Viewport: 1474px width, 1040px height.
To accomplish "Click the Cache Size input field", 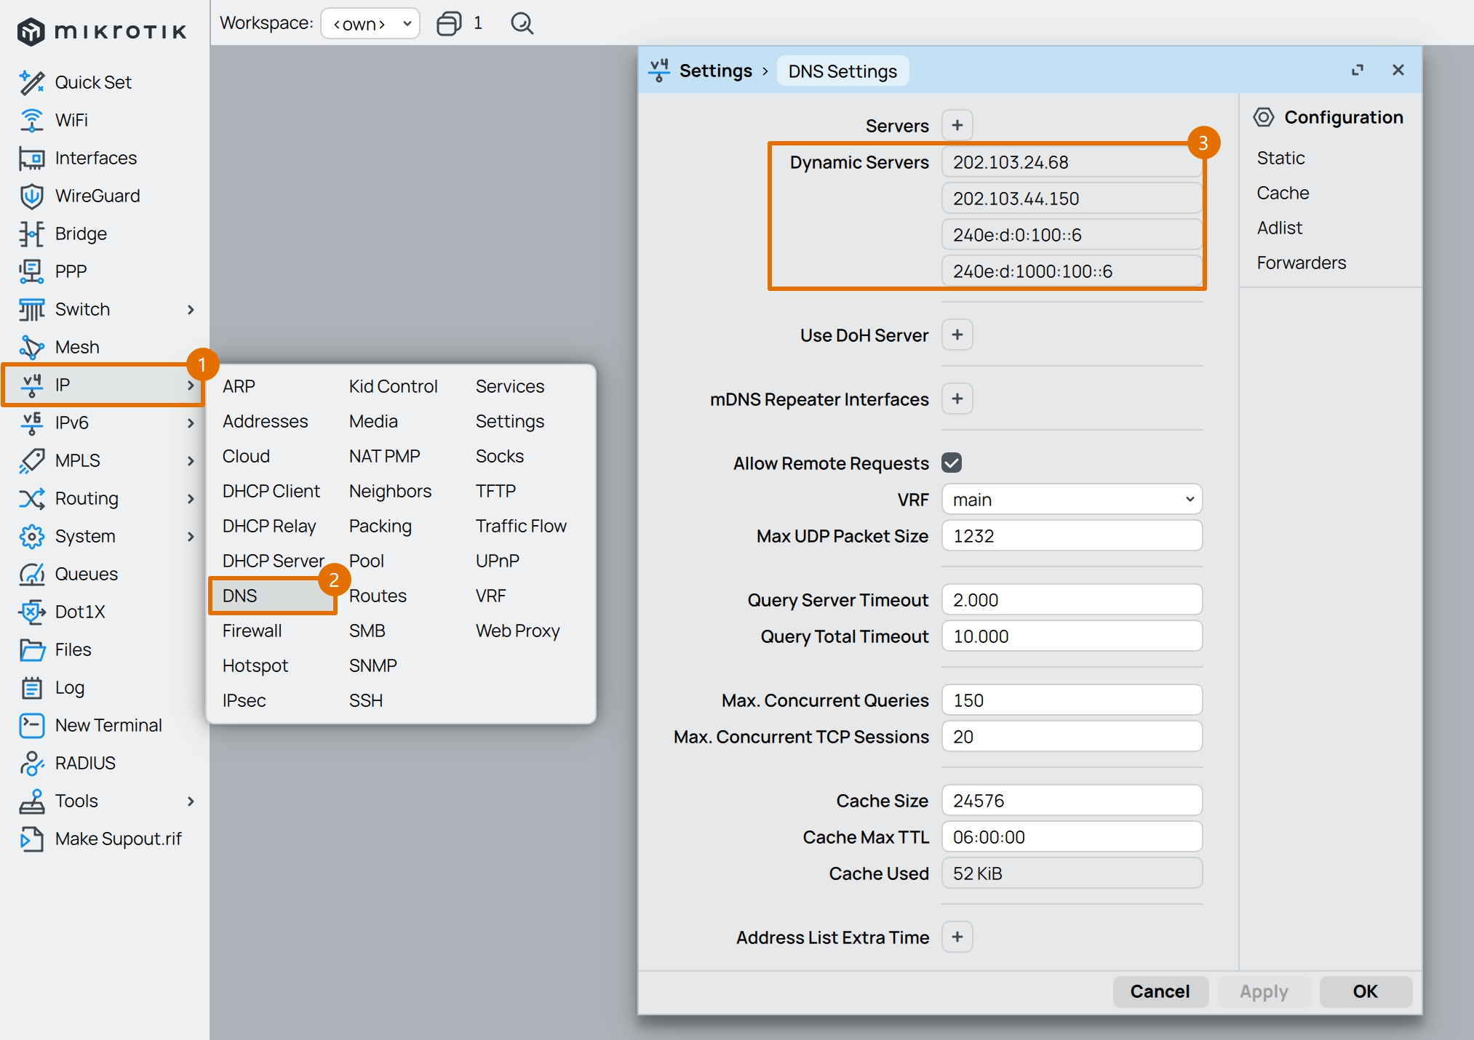I will click(1071, 801).
